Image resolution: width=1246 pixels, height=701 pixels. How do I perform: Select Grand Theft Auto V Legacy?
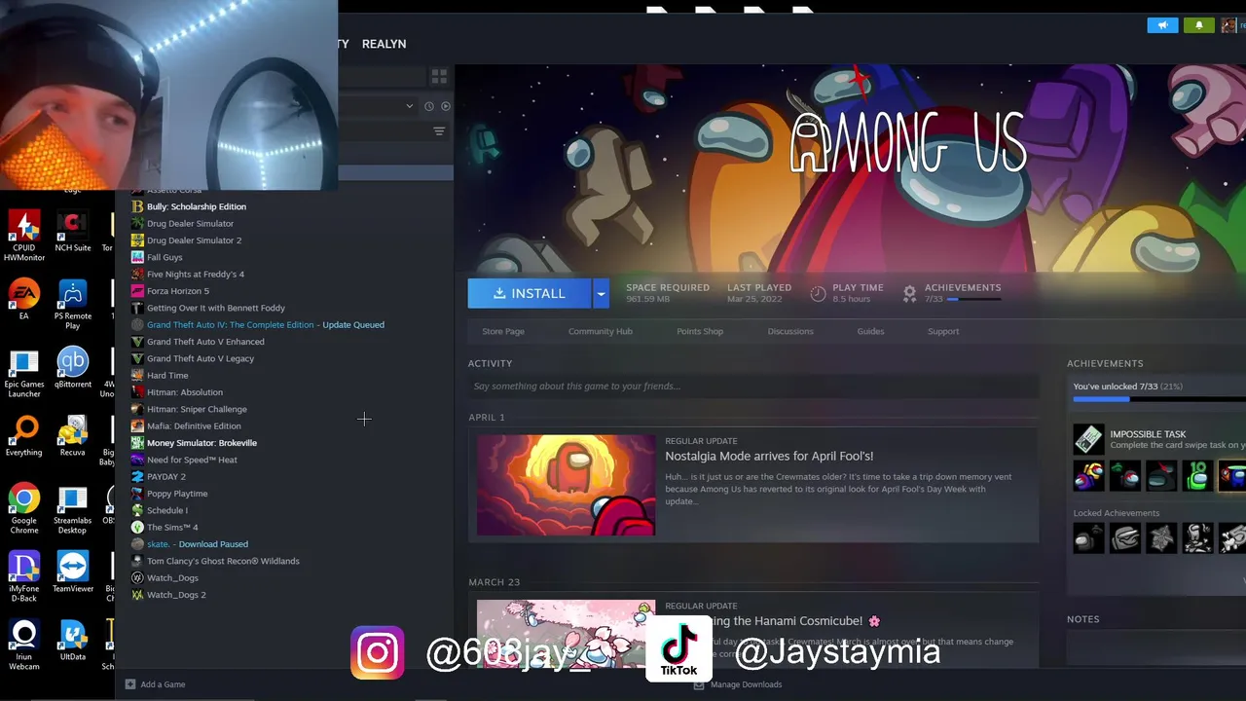(201, 358)
